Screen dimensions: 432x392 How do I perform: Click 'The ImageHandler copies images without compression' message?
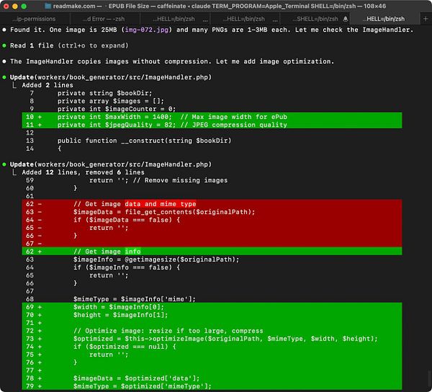point(172,61)
